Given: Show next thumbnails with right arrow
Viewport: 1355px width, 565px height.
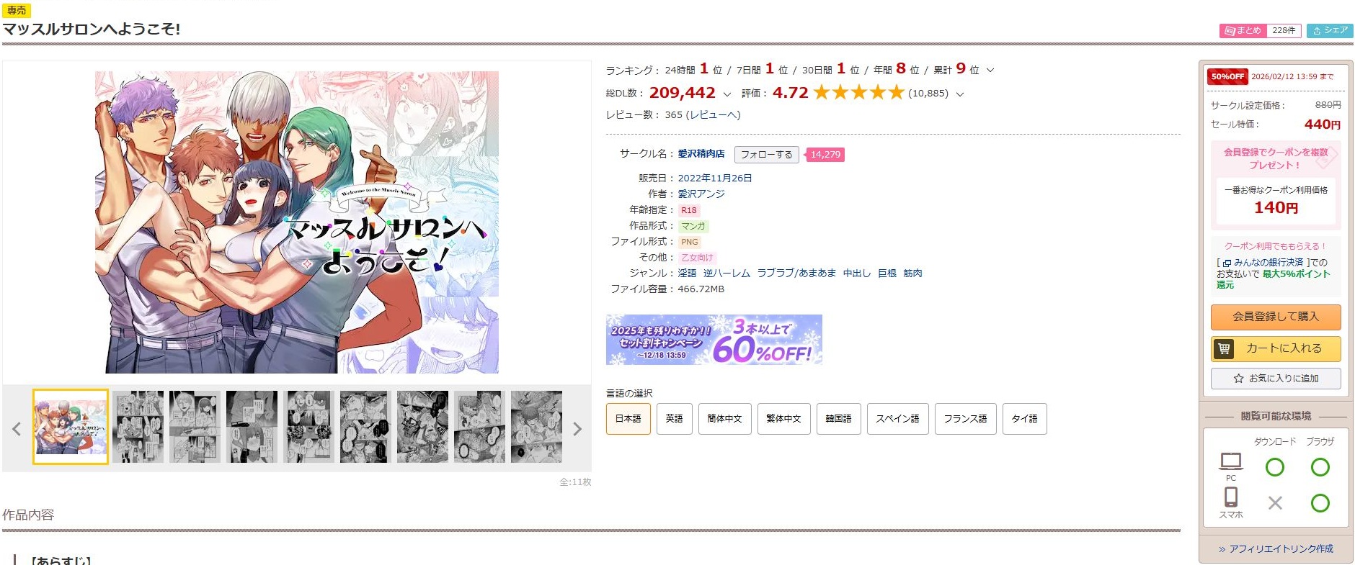Looking at the screenshot, I should pyautogui.click(x=577, y=429).
